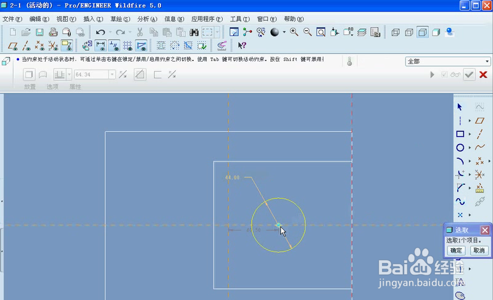Select the sine wave curve tool
Image resolution: width=493 pixels, height=300 pixels.
[460, 201]
